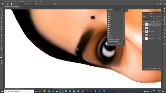Click pressure for size icon in options bar
Screen dimensions: 166x93
tap(55, 4)
